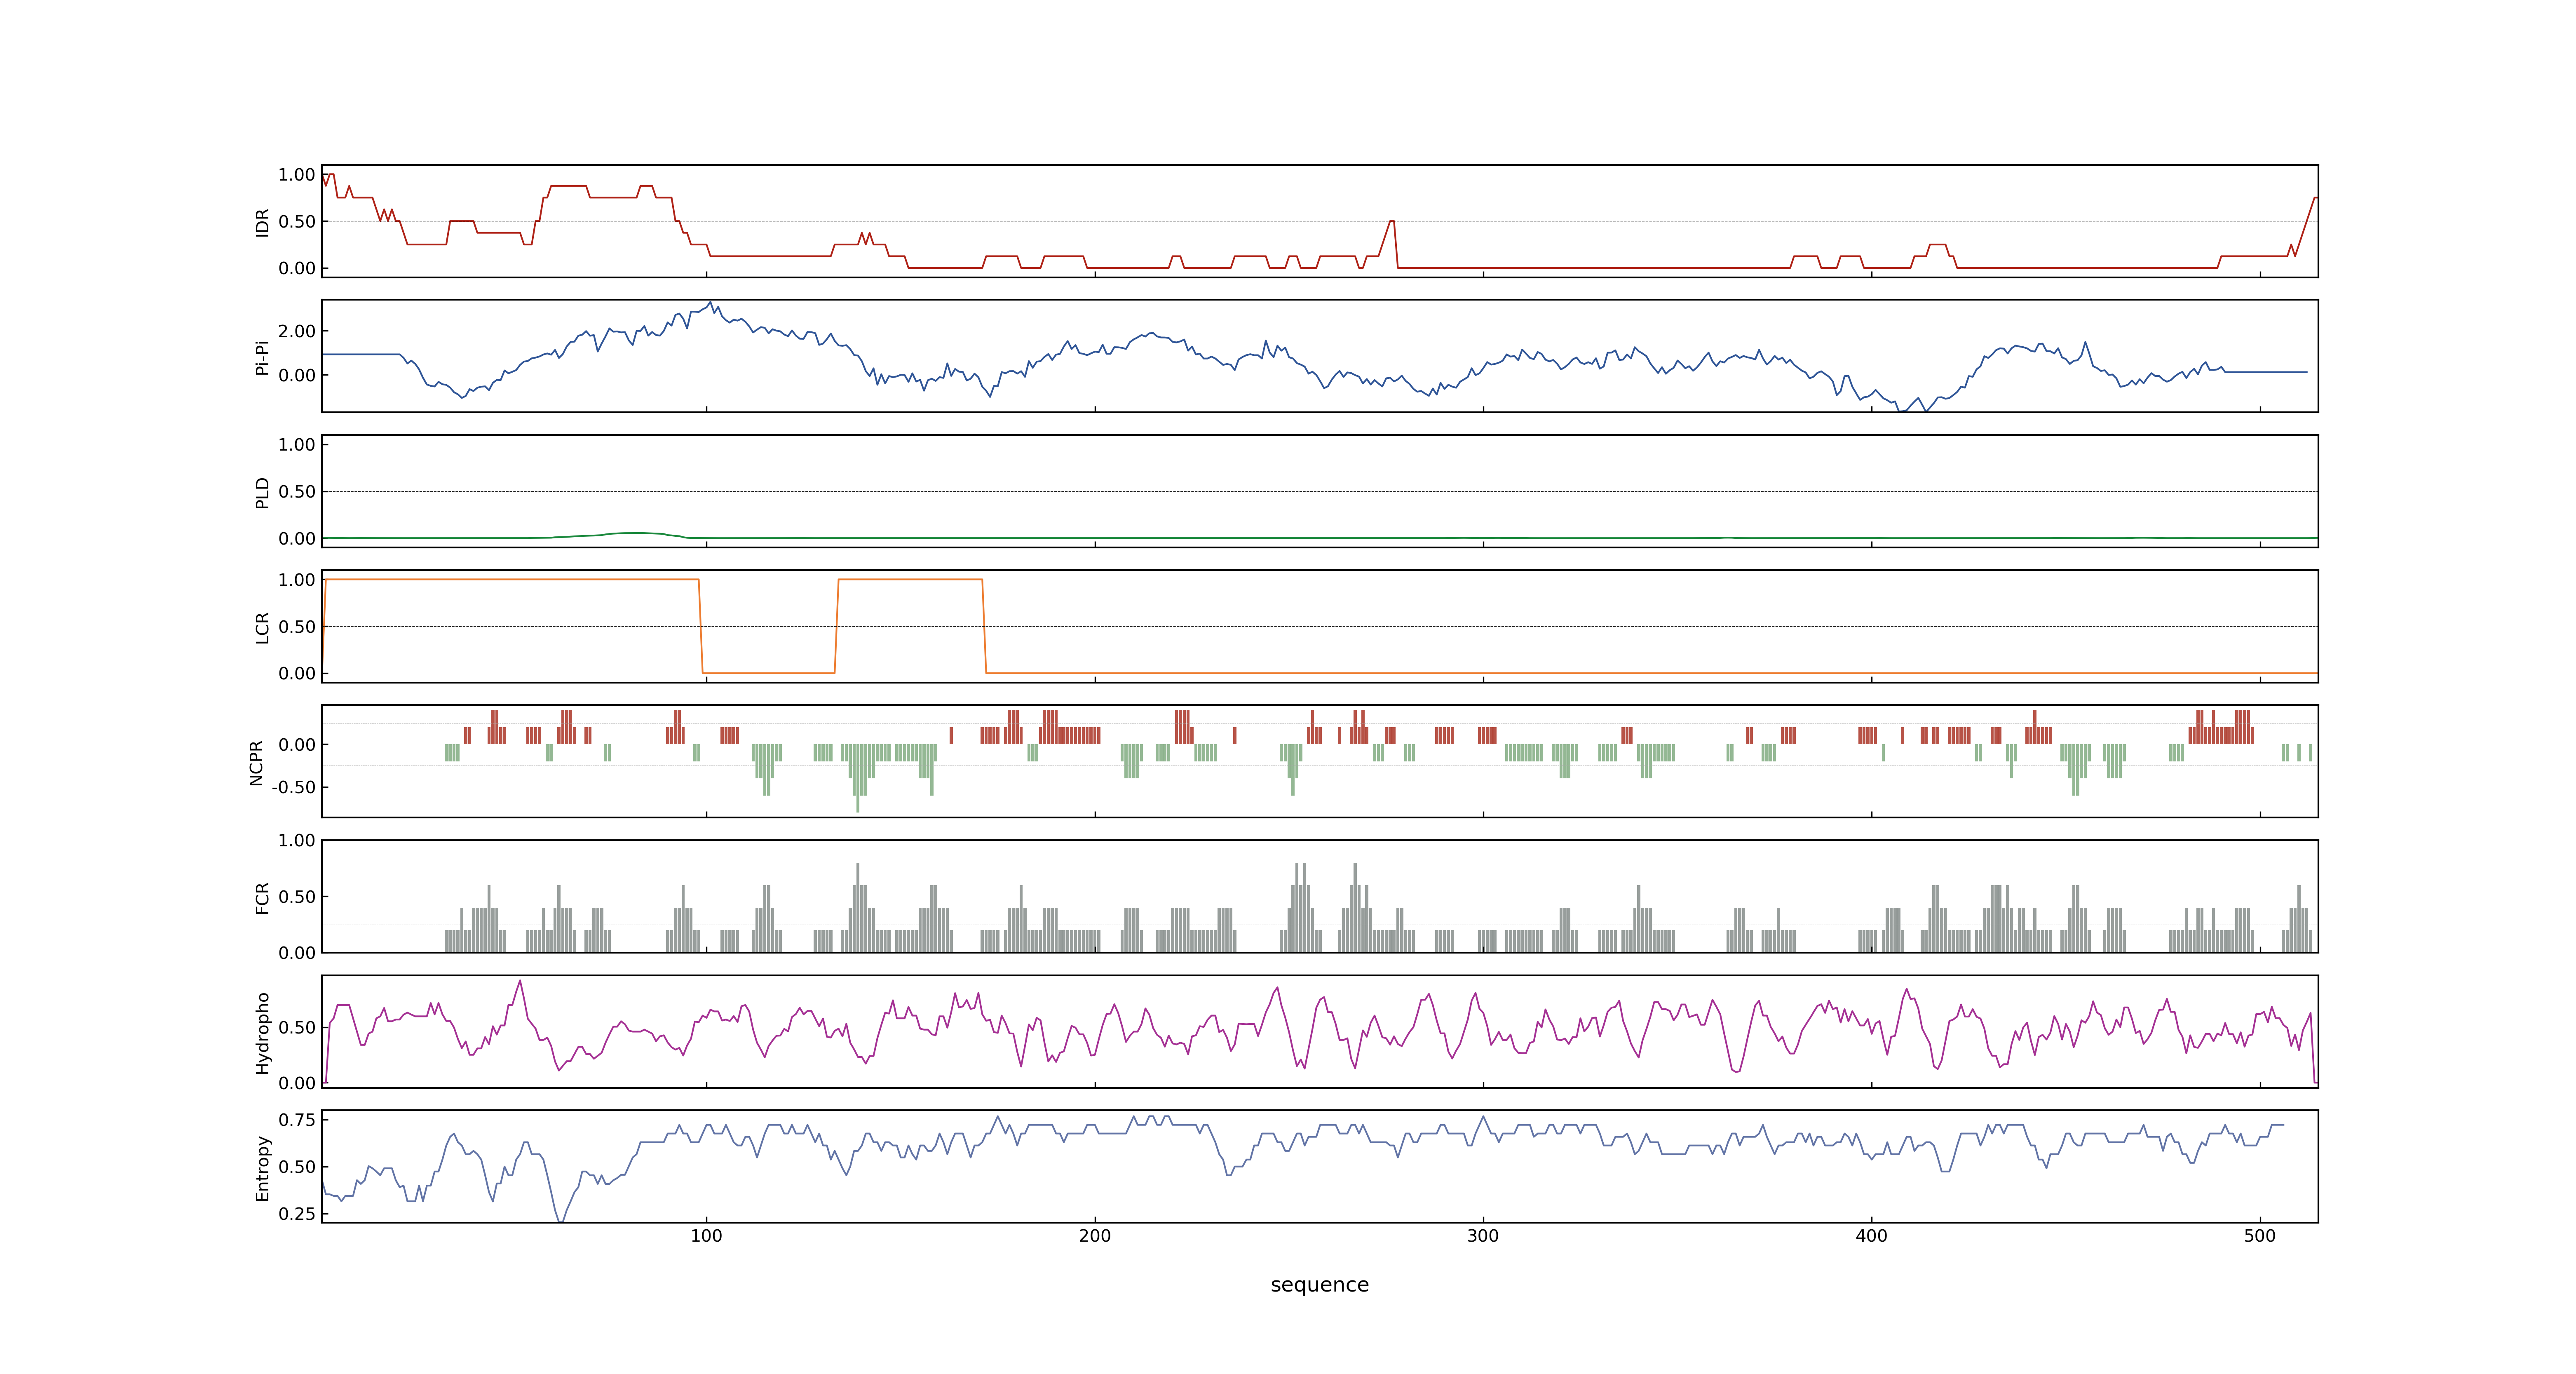
Task: Click the 0.50 tick of the IDR panel
Action: click(x=297, y=222)
